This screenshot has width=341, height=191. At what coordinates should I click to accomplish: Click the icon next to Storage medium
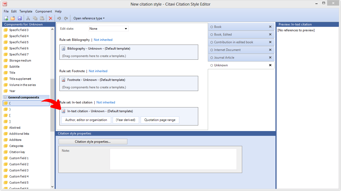(x=5, y=60)
